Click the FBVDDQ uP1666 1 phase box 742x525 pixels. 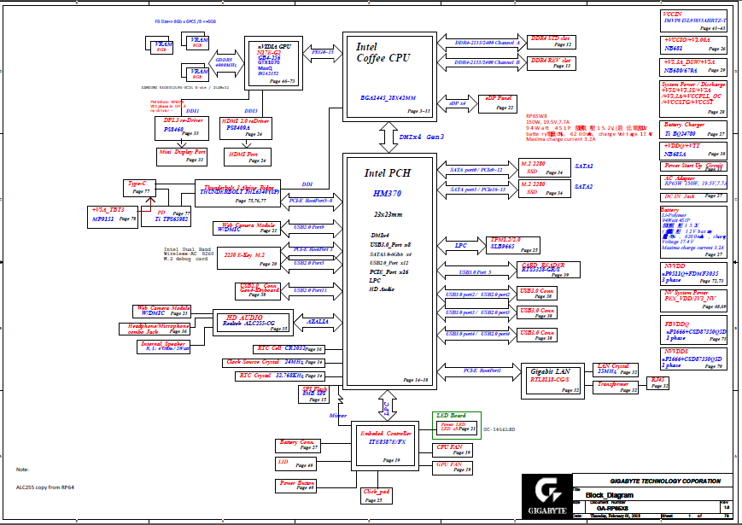693,330
